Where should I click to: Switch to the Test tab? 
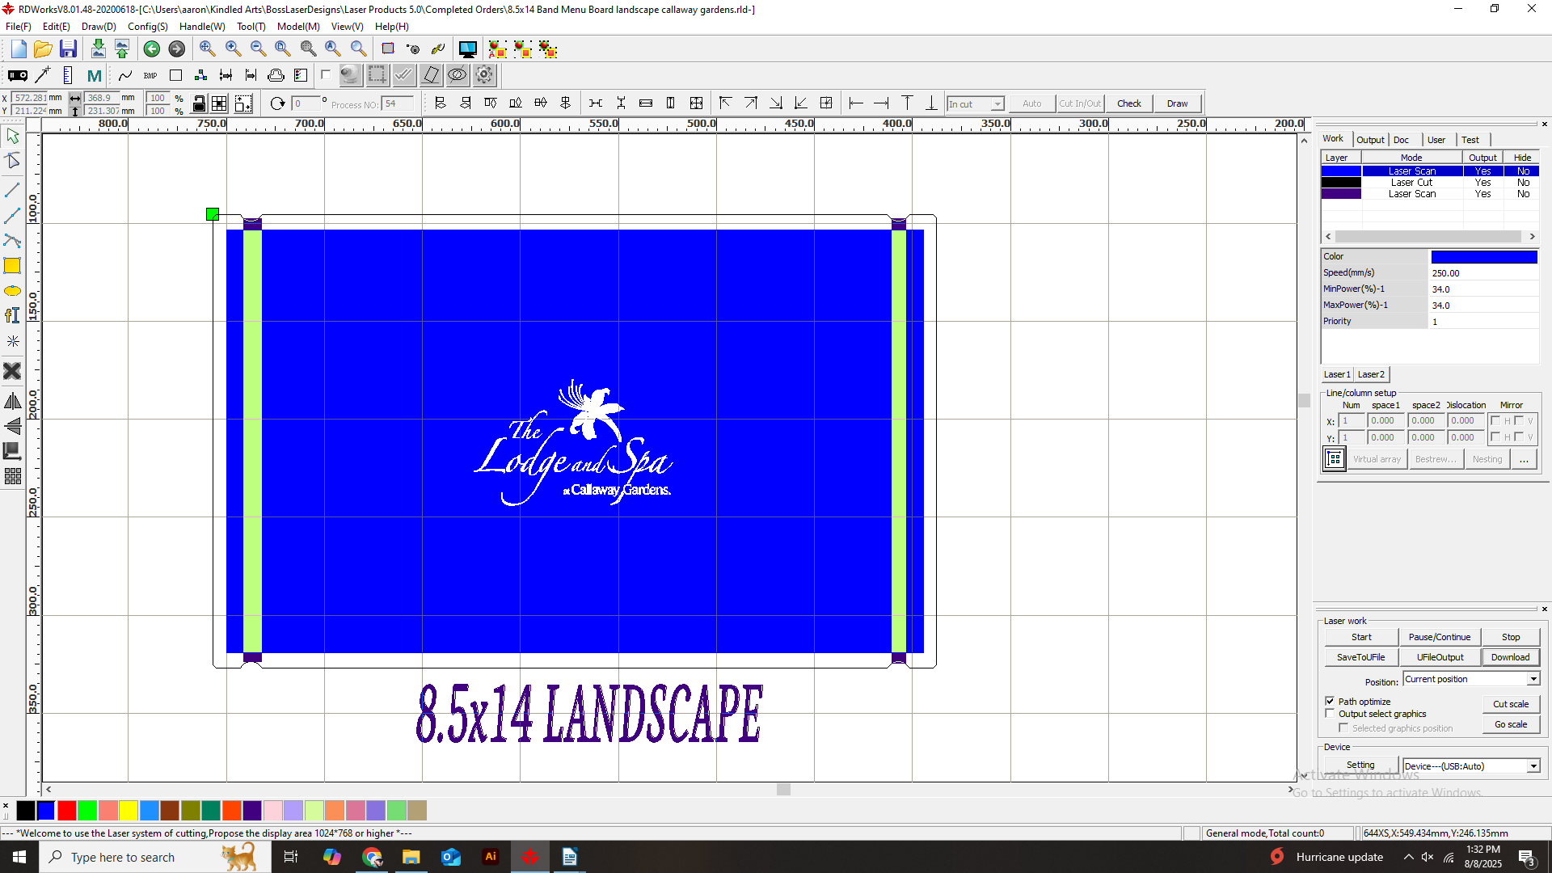[1470, 140]
